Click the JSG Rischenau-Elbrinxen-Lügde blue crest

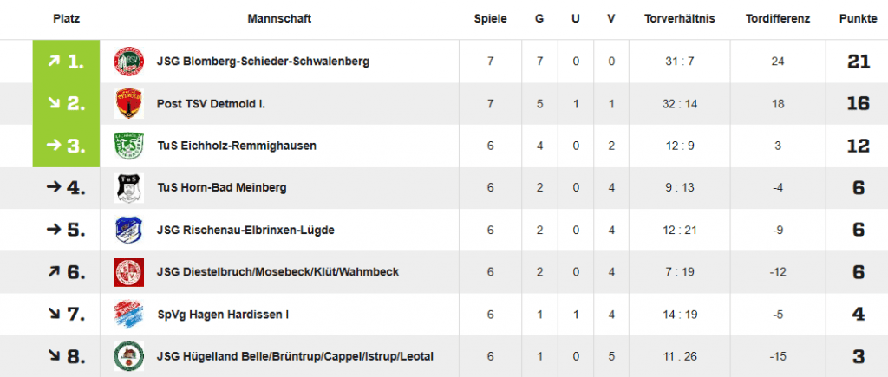[128, 231]
